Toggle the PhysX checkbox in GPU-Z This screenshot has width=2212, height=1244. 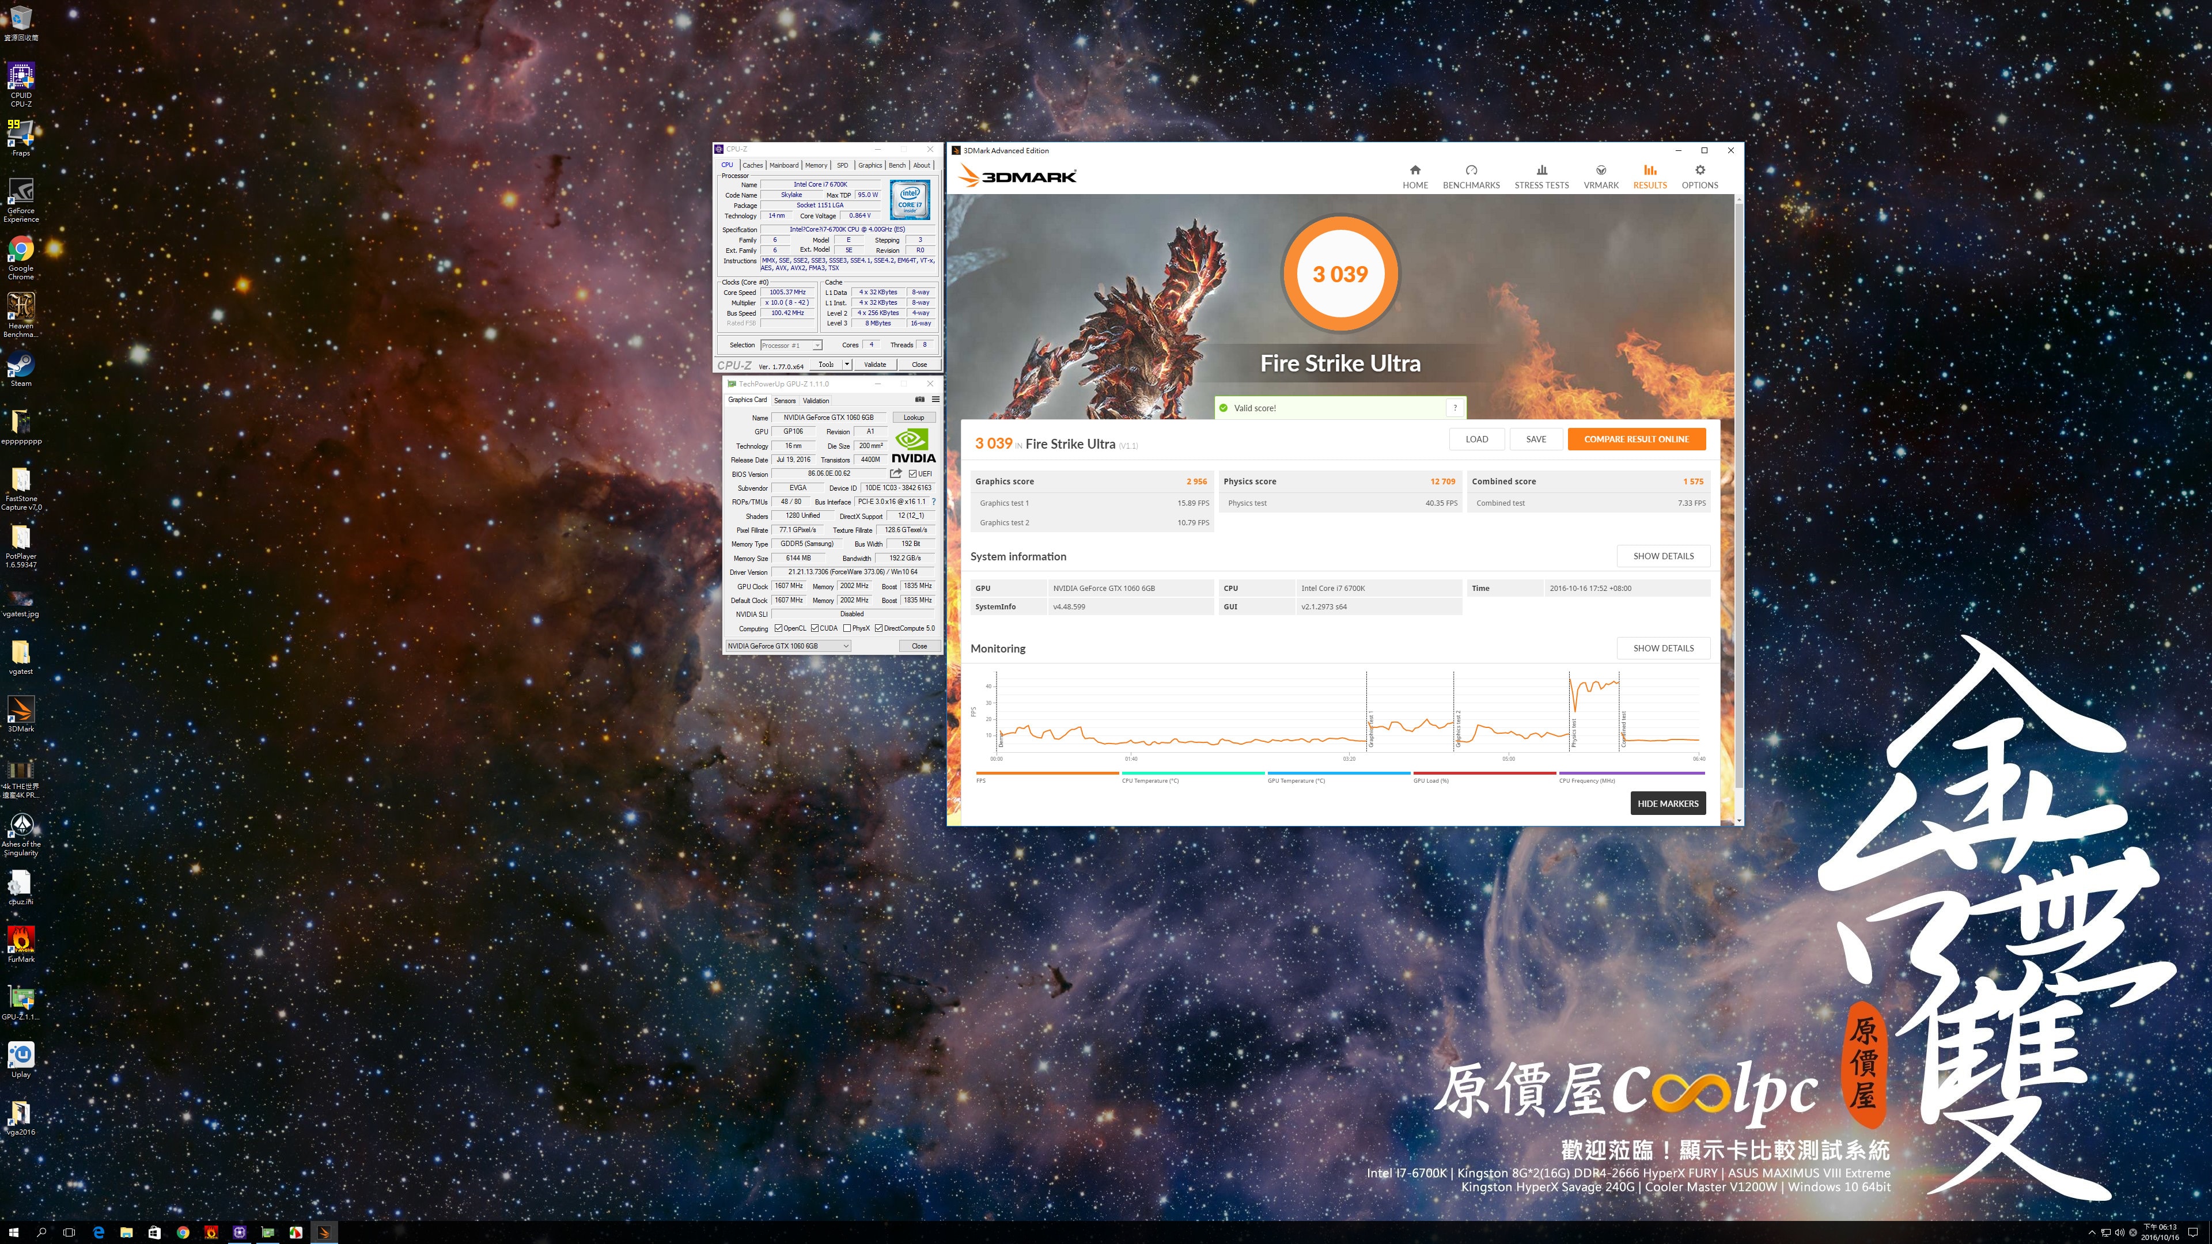847,628
